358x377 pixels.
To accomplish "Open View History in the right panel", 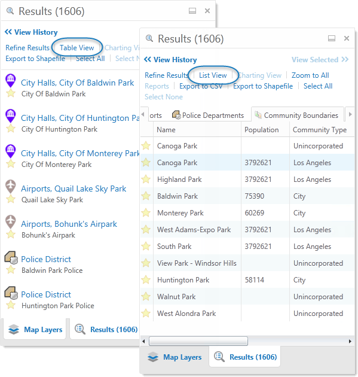I will (170, 60).
